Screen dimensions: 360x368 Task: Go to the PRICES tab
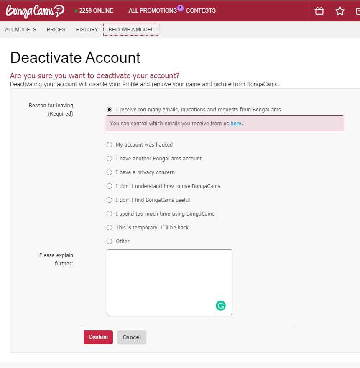coord(56,30)
